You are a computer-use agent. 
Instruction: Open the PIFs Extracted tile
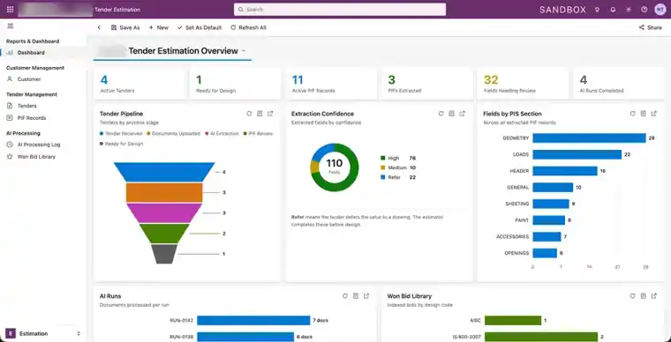427,84
